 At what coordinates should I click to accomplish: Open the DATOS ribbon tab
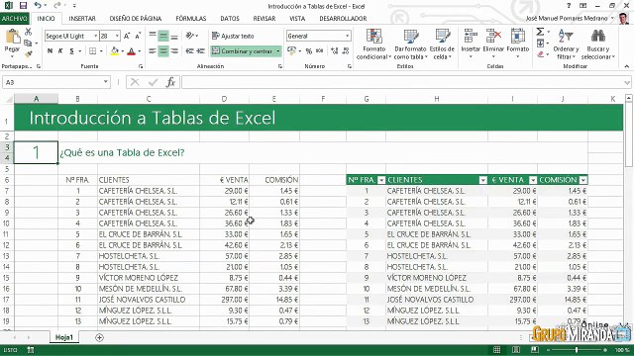pyautogui.click(x=230, y=19)
